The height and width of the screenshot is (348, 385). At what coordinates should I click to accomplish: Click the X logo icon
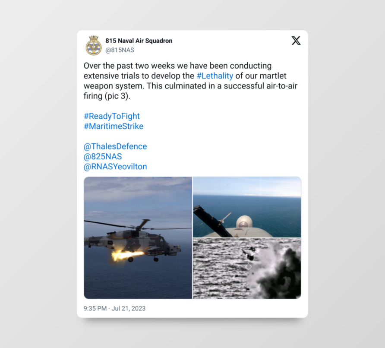click(296, 41)
